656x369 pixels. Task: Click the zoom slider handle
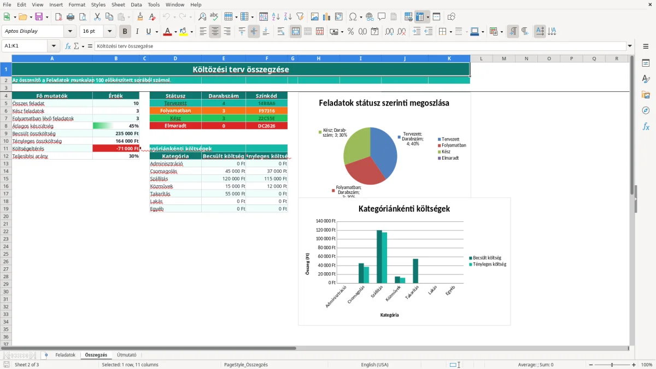click(612, 365)
